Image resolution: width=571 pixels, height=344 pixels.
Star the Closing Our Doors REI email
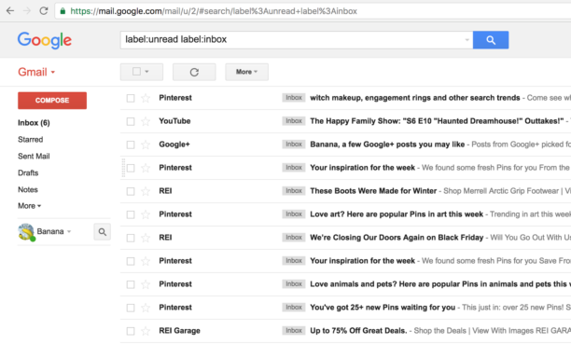146,238
